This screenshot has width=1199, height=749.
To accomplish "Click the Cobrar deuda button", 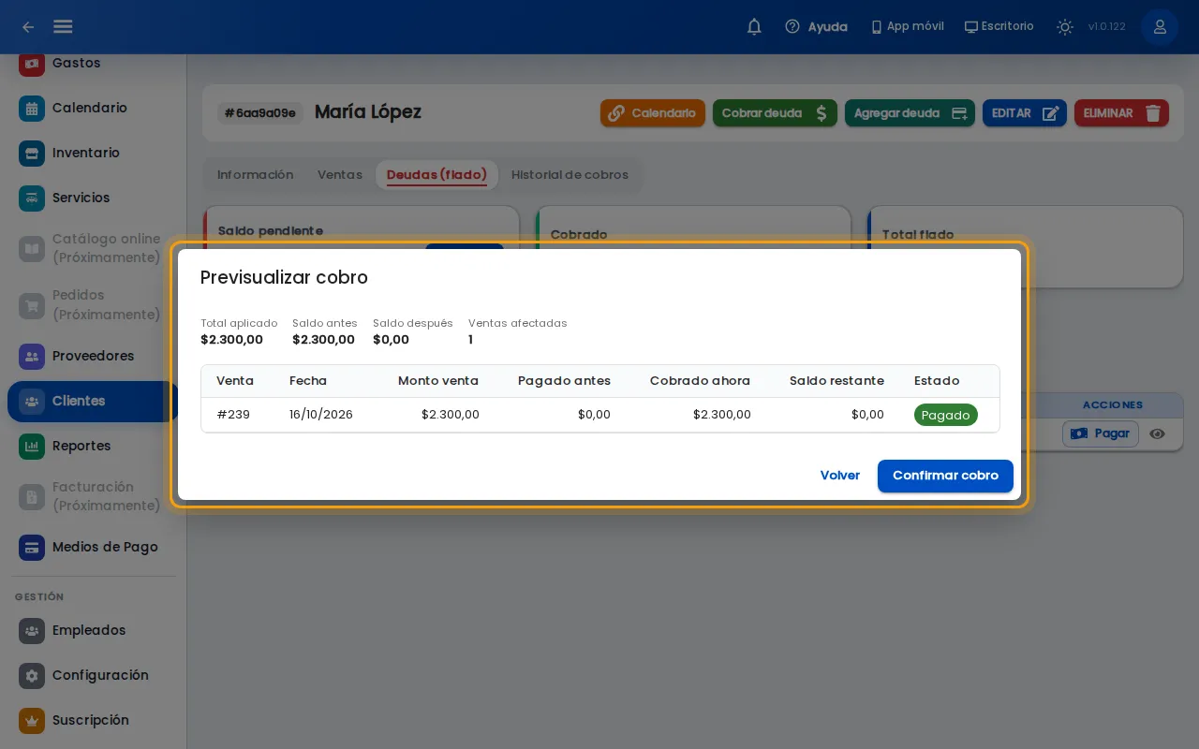I will pos(775,113).
